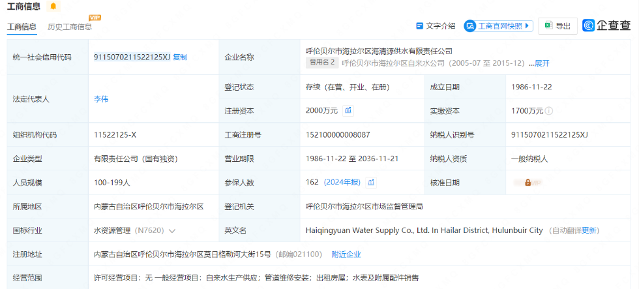Click the 企查查 logo
The width and height of the screenshot is (639, 289).
coord(606,25)
